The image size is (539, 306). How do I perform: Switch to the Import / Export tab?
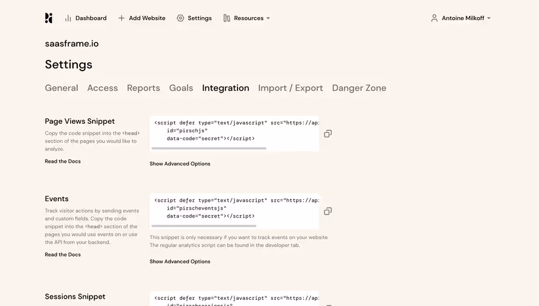coord(291,88)
